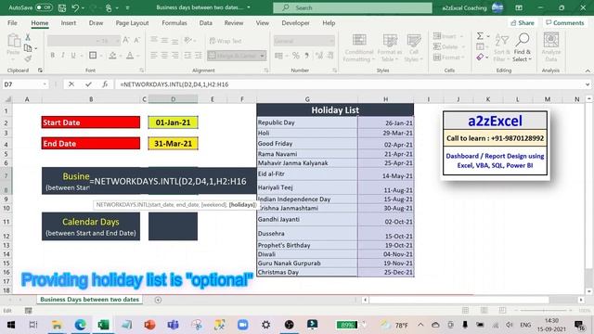The height and width of the screenshot is (334, 594).
Task: Click the Increase Font Size icon
Action: coord(126,40)
